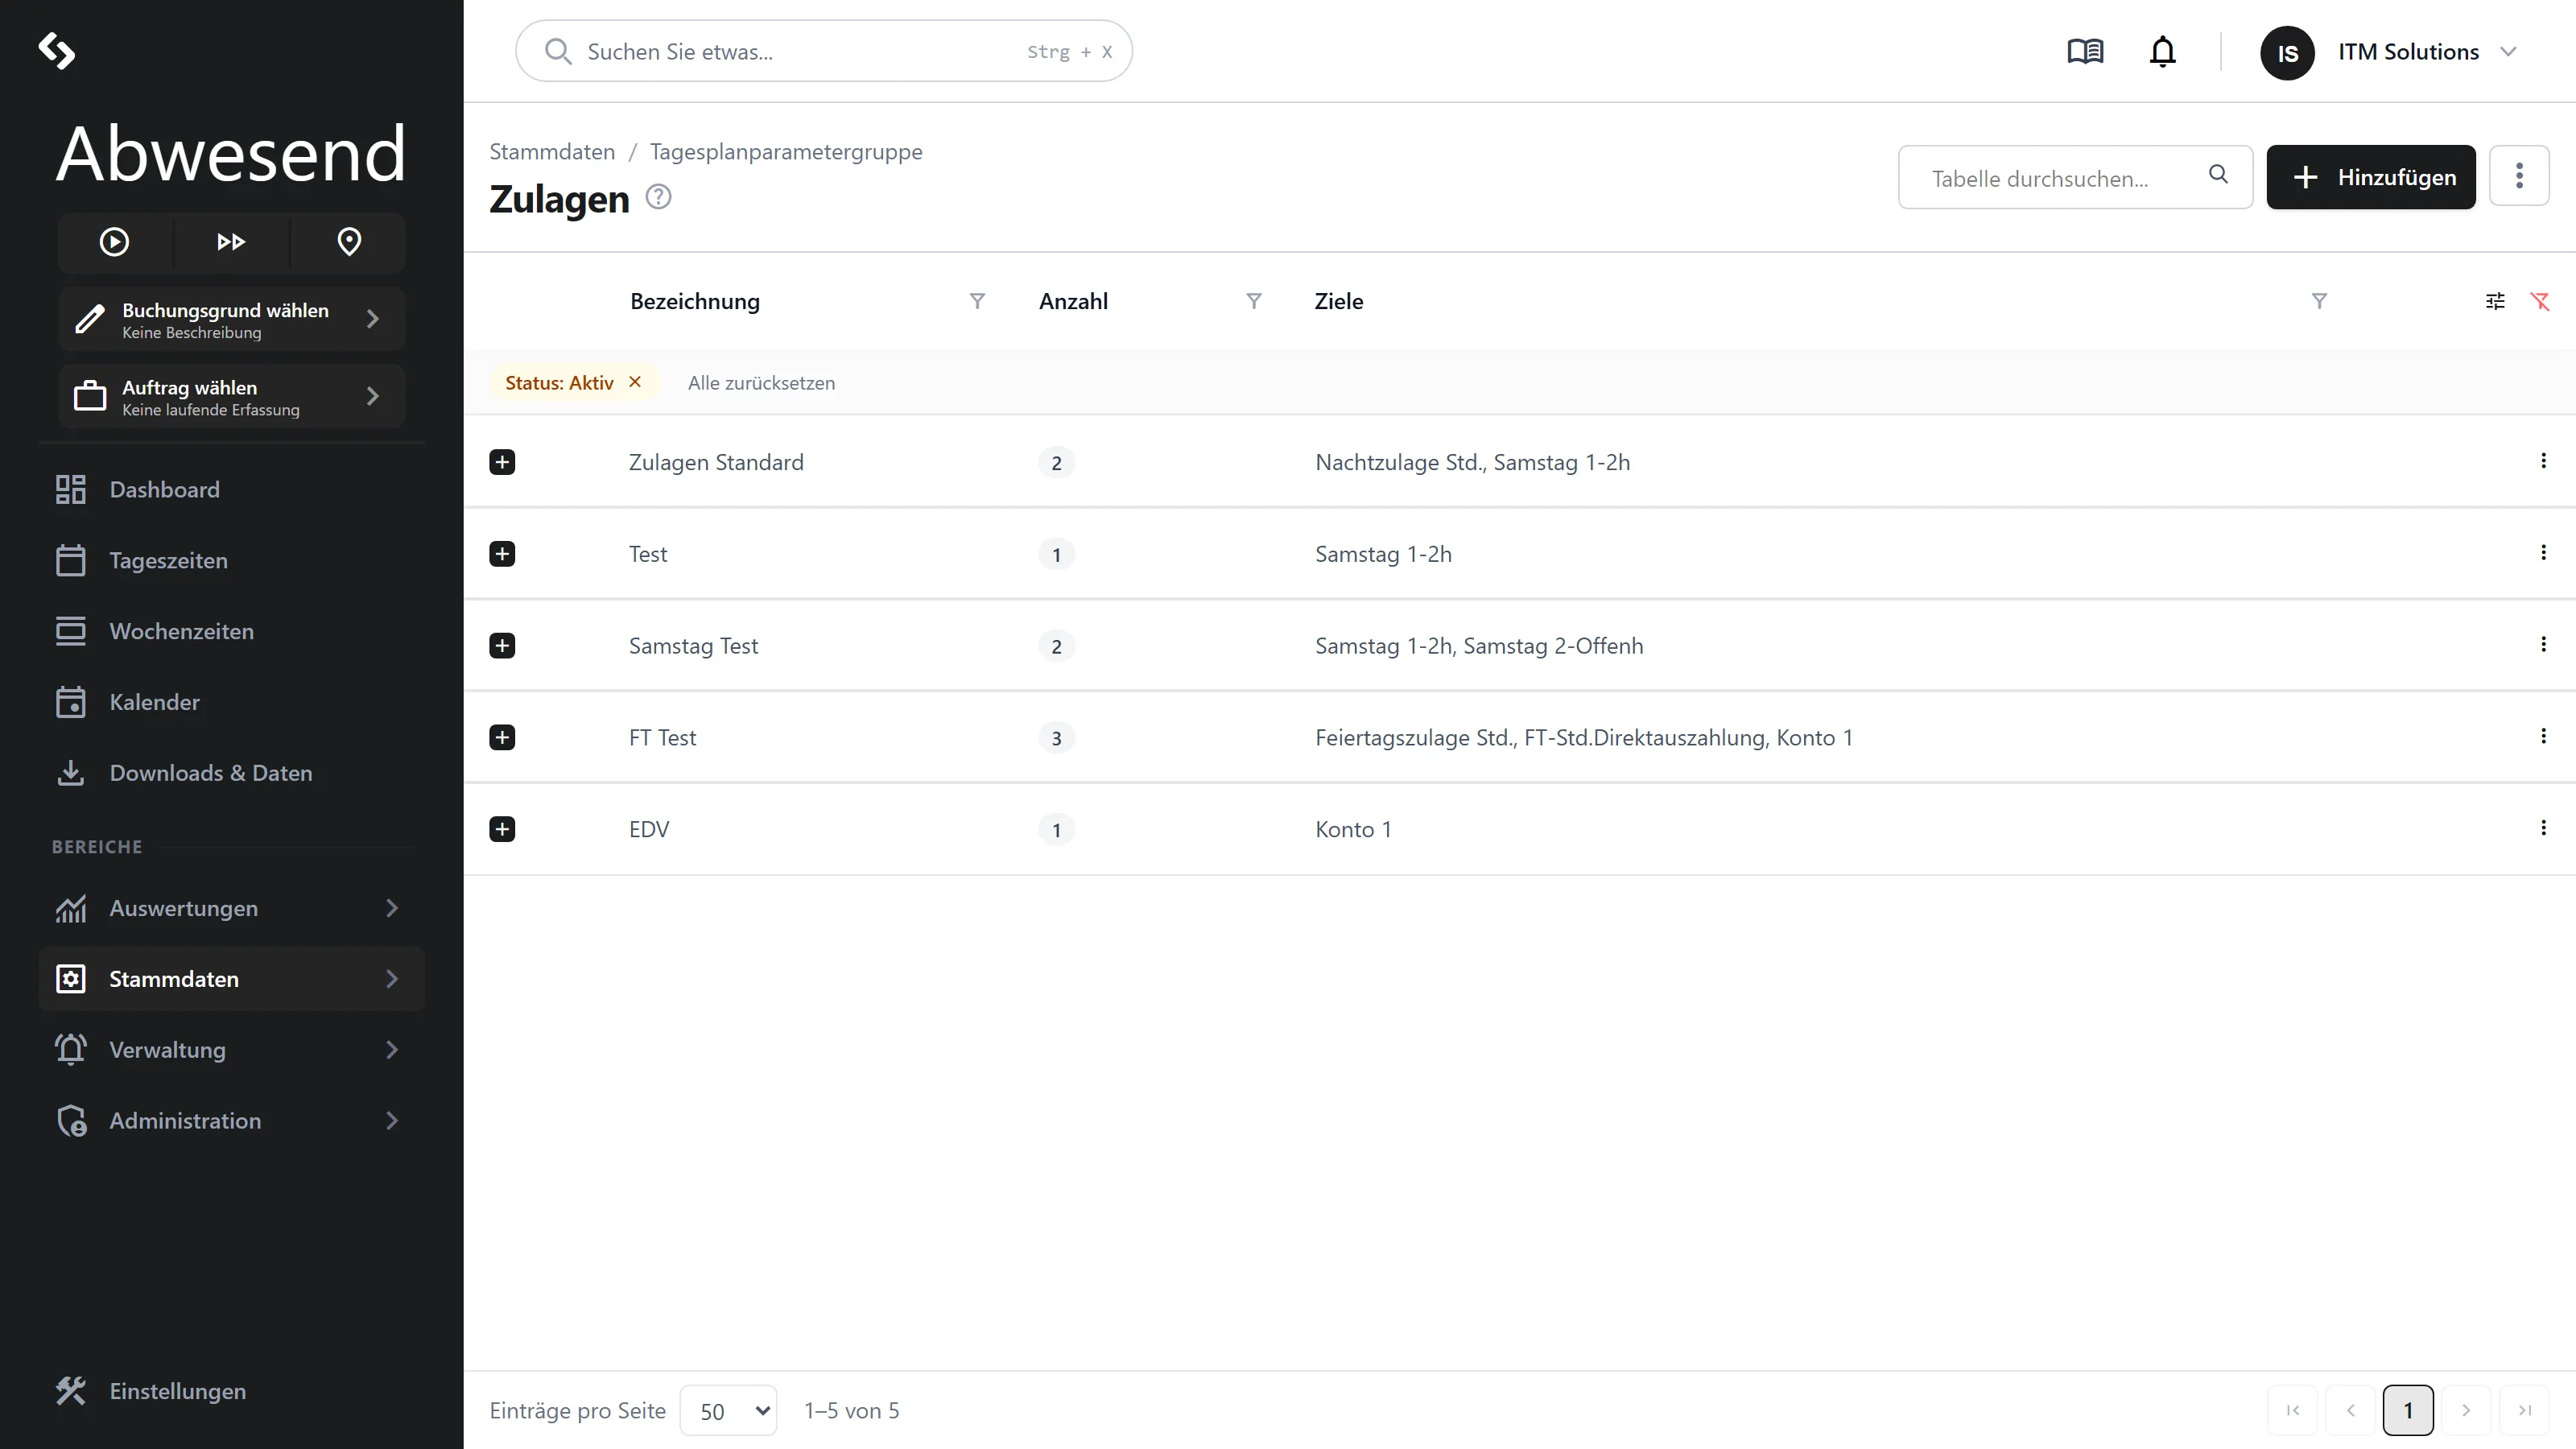Select page 1 in pagination

tap(2408, 1411)
